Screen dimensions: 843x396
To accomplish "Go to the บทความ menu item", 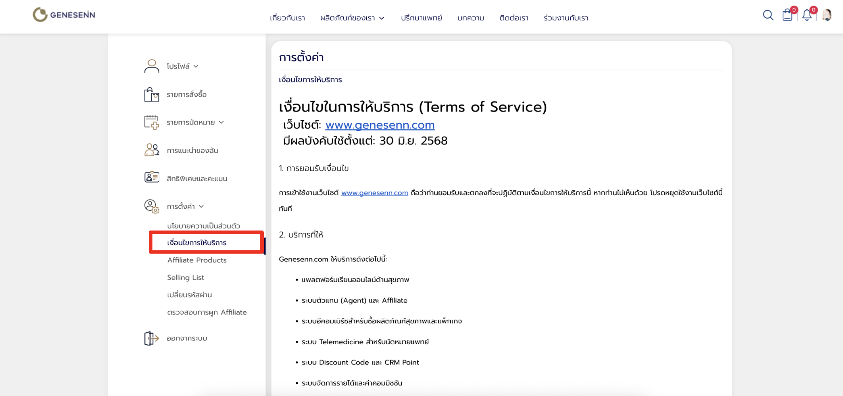I will pos(471,18).
